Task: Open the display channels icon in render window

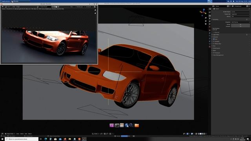Action: point(95,7)
